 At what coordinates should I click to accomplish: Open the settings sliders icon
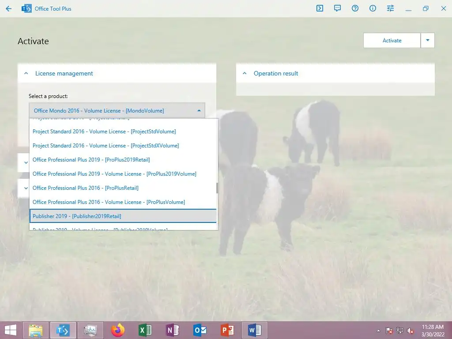(390, 8)
